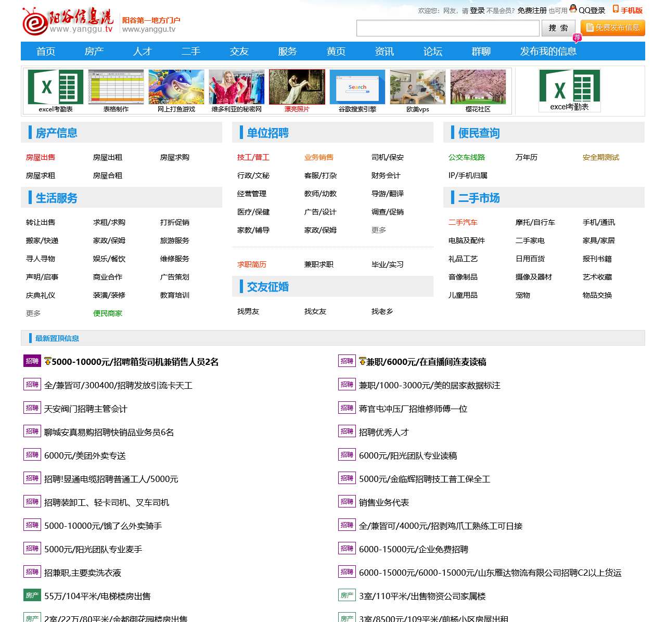Open the mobile version via phone icon
This screenshot has height=622, width=666.
(616, 9)
